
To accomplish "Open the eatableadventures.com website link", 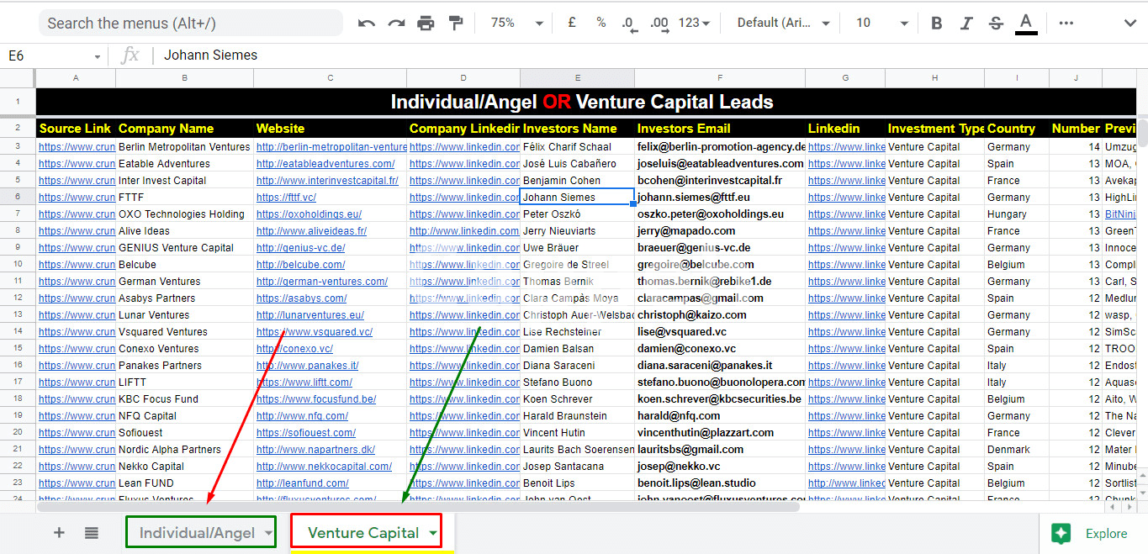I will click(325, 164).
